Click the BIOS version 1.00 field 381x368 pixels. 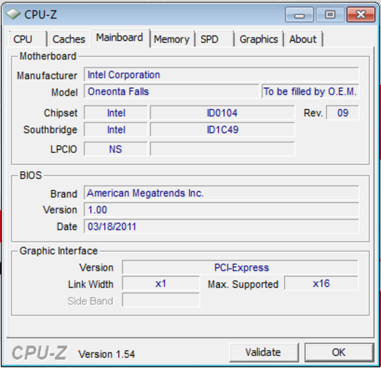coord(221,210)
